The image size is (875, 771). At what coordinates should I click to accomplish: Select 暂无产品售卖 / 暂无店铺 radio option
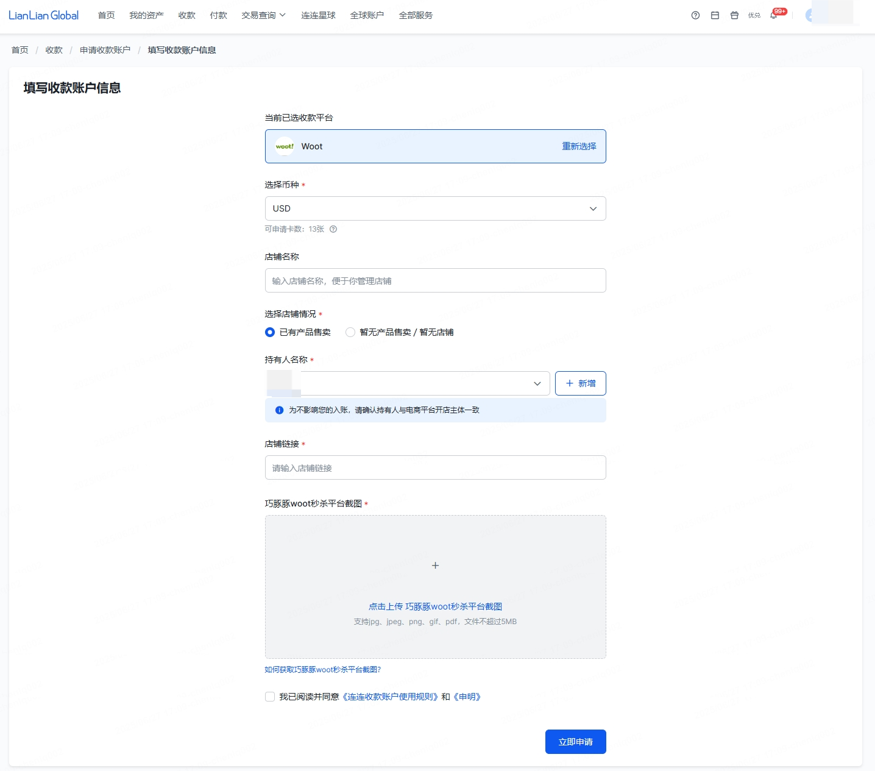click(350, 332)
